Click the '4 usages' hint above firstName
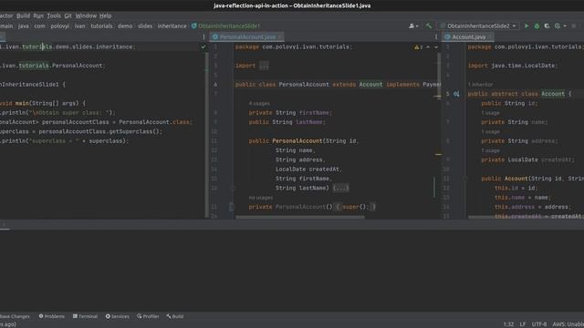The image size is (584, 328). (x=259, y=103)
